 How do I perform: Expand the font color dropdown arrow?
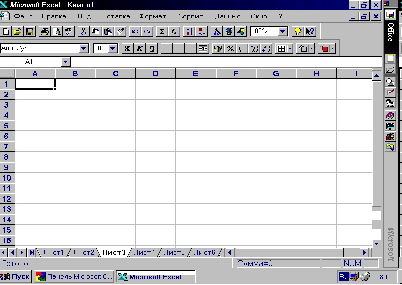[333, 49]
